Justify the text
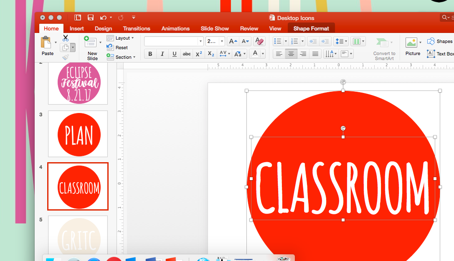Screen dimensions: 454x261 click(315, 54)
